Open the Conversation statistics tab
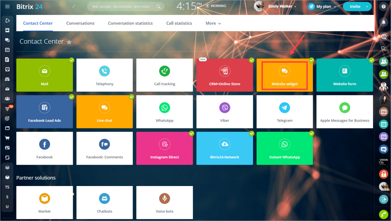Viewport: 391px width, 221px height. [x=130, y=23]
